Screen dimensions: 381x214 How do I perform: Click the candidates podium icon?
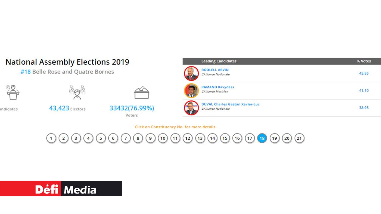point(13,92)
